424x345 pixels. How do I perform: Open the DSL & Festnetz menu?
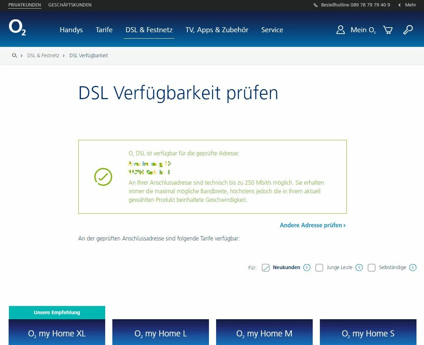(149, 30)
